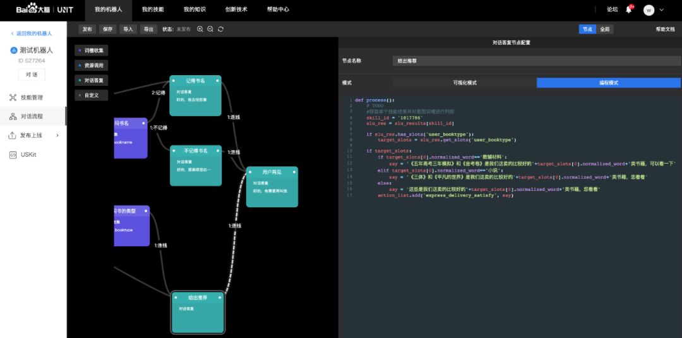Click the USKit sidebar icon

pyautogui.click(x=13, y=154)
